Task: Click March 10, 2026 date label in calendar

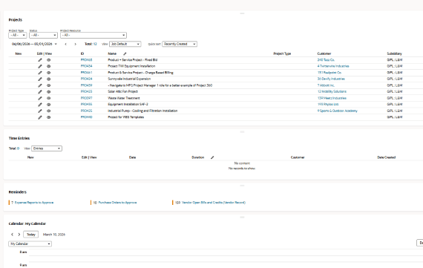Action: click(x=54, y=235)
